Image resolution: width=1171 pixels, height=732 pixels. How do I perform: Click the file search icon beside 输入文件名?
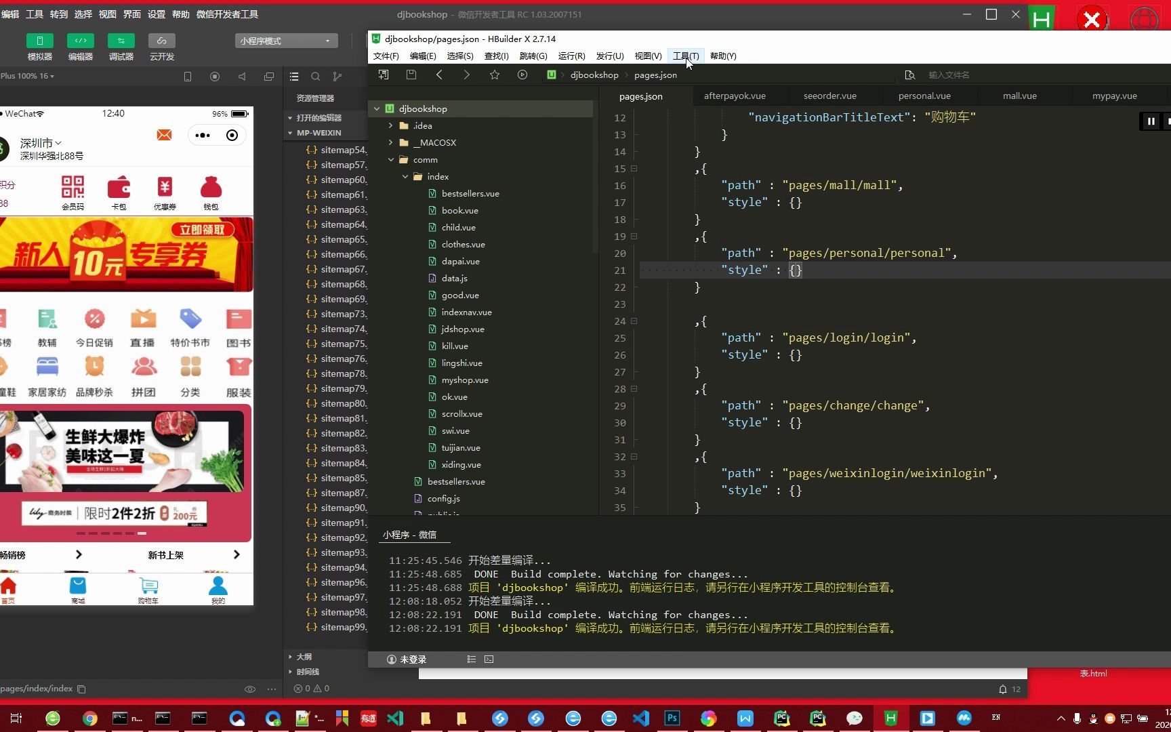click(x=910, y=75)
